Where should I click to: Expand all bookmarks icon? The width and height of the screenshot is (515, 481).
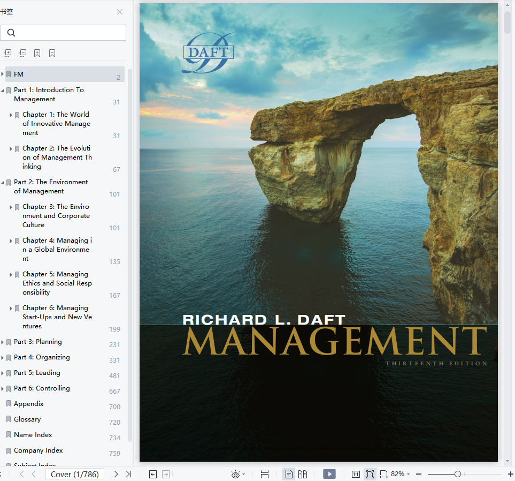tap(7, 53)
